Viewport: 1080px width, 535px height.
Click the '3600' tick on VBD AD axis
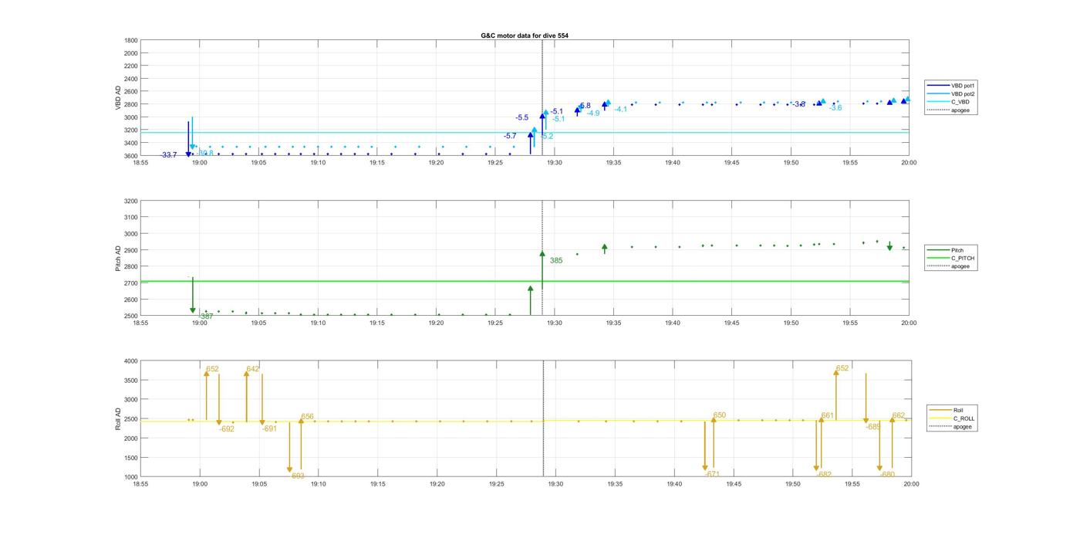tap(132, 156)
